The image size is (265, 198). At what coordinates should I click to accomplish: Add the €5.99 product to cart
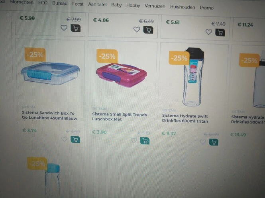(x=76, y=28)
